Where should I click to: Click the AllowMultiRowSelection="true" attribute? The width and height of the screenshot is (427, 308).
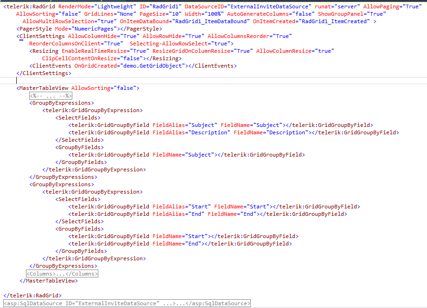click(70, 21)
